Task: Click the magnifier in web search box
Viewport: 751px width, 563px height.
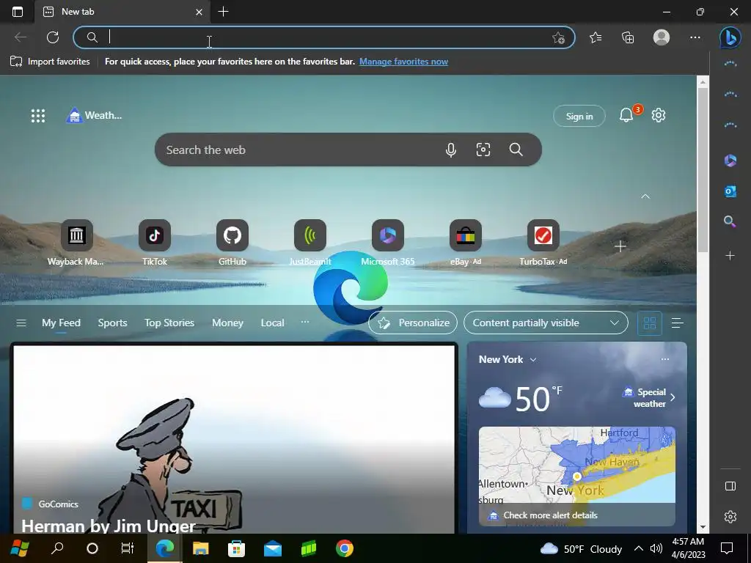Action: 516,150
